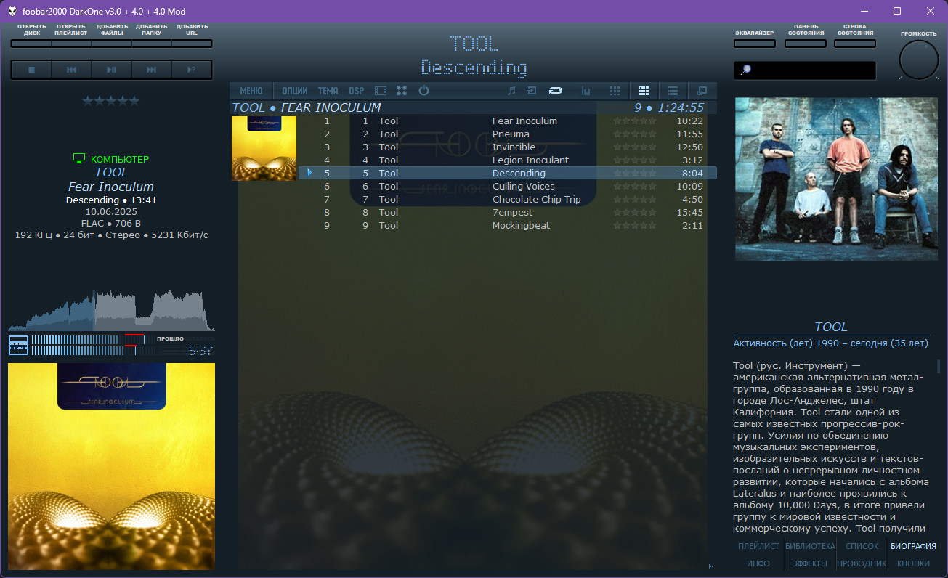Switch to the Биография tab

913,546
